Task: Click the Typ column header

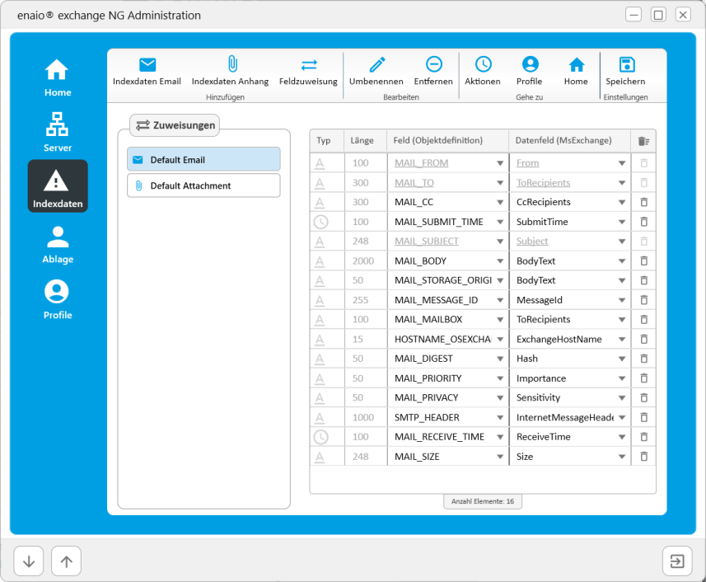Action: [327, 140]
